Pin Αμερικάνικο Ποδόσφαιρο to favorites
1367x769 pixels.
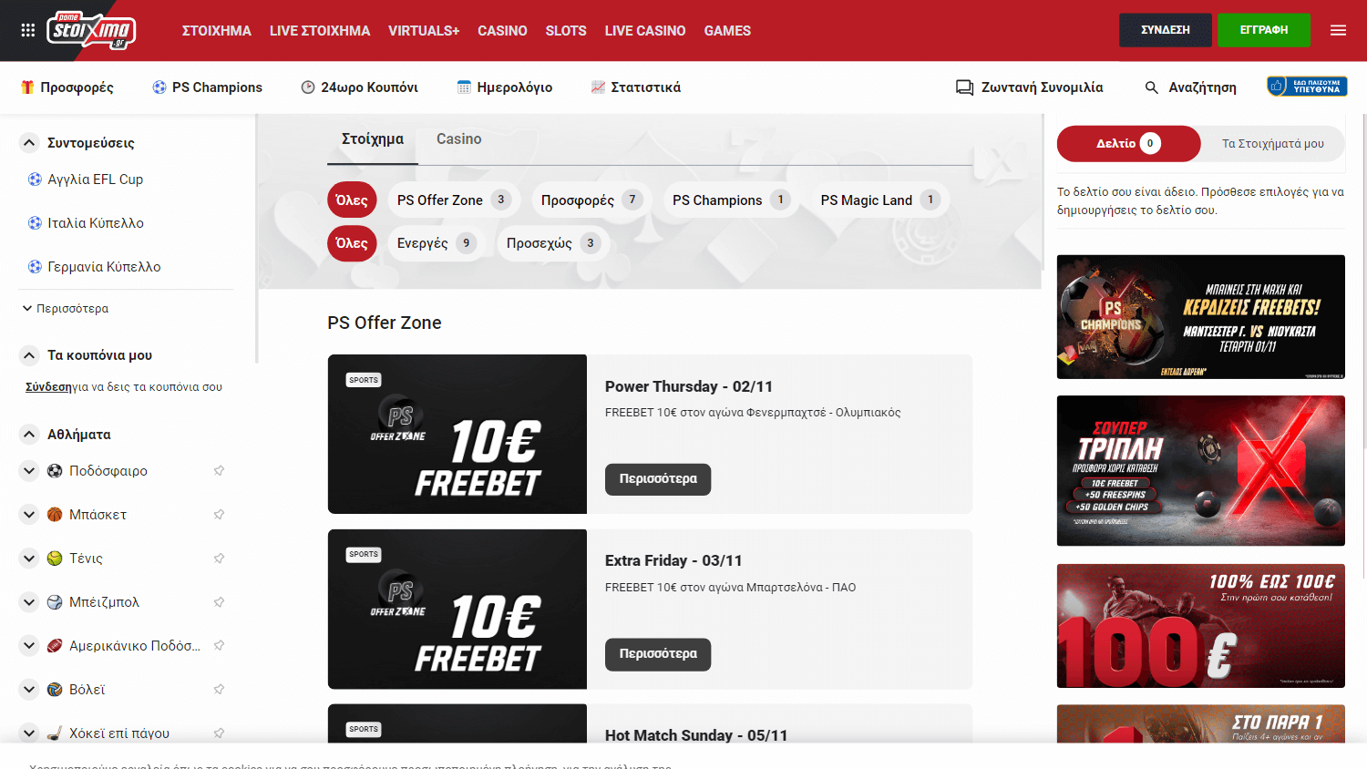point(219,646)
